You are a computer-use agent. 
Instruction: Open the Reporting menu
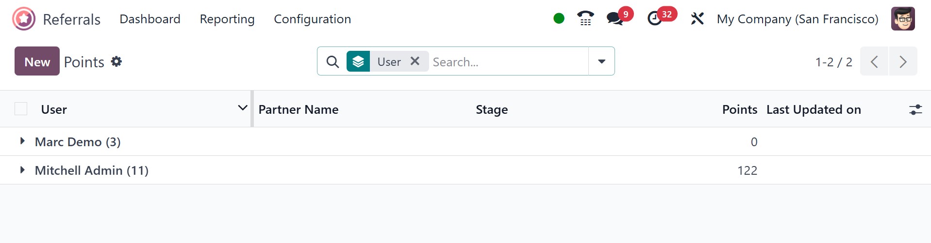point(227,19)
